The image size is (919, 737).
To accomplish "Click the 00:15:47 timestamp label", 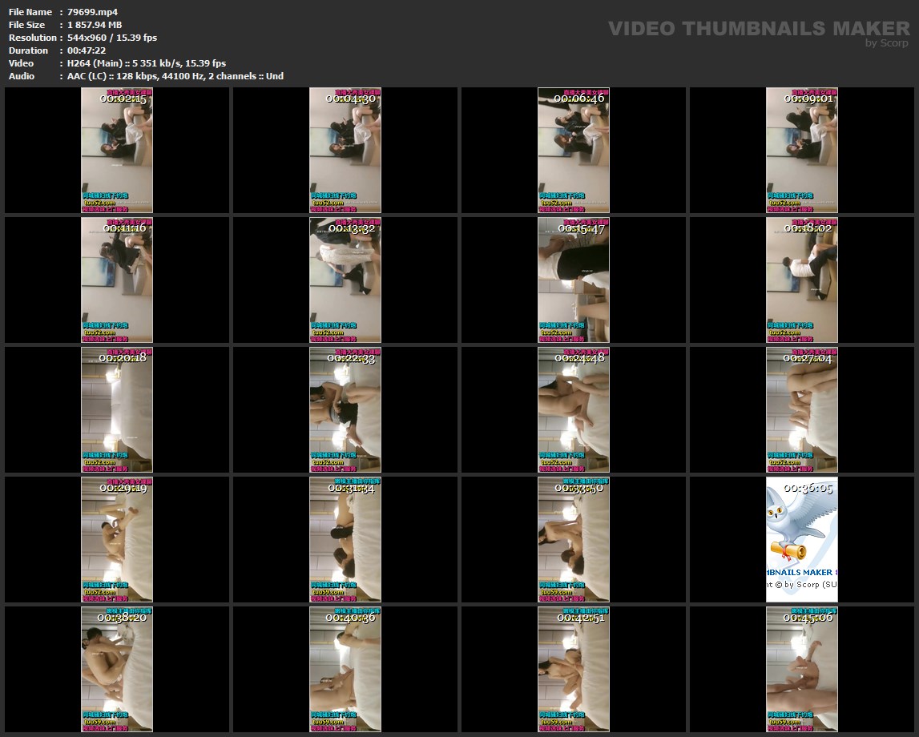I will [x=581, y=229].
